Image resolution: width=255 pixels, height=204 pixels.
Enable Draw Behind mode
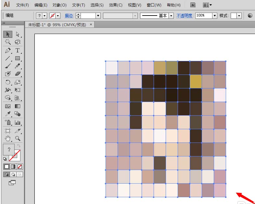[13, 174]
